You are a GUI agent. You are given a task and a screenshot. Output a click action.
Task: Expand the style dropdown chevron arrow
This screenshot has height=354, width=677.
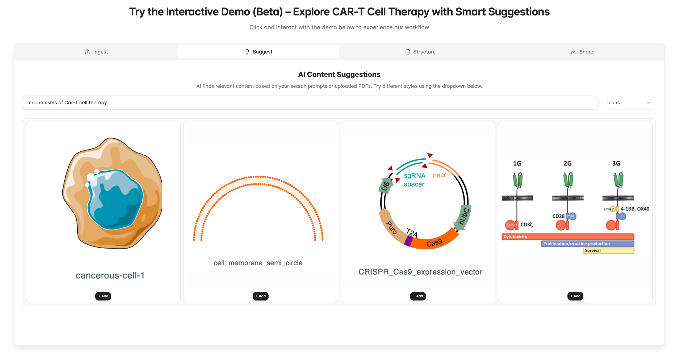649,102
